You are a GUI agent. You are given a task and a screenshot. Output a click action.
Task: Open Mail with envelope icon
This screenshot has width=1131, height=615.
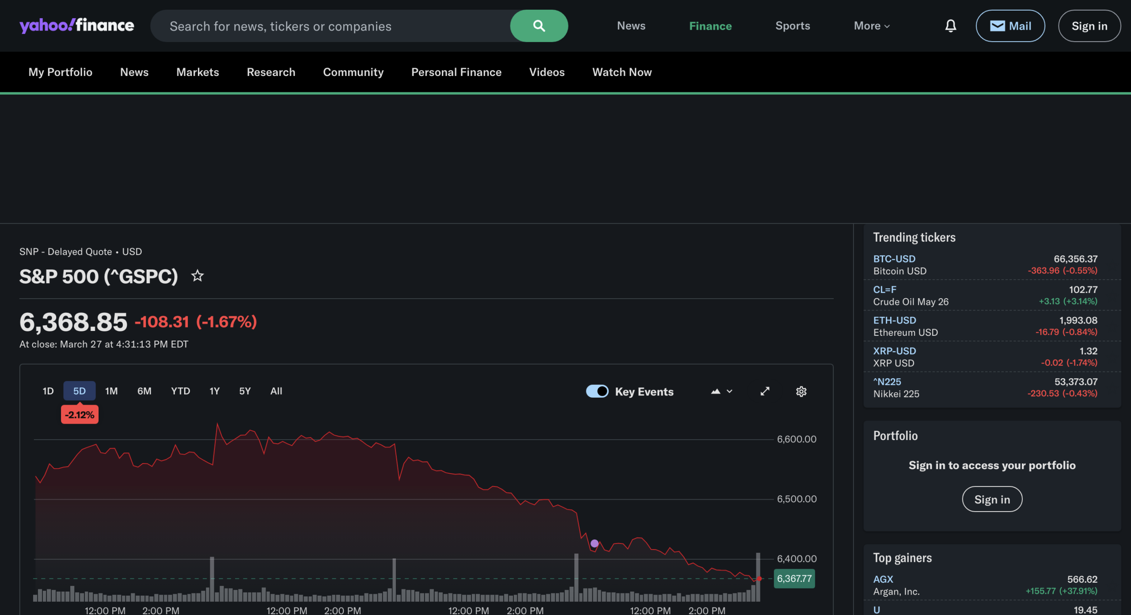(1010, 26)
